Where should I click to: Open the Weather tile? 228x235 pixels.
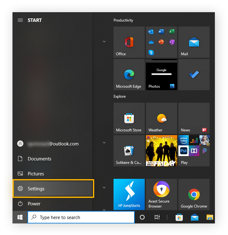tap(161, 118)
